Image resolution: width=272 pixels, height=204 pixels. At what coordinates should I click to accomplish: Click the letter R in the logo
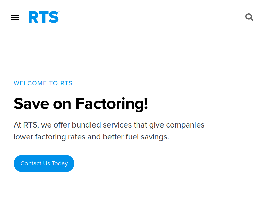[34, 17]
